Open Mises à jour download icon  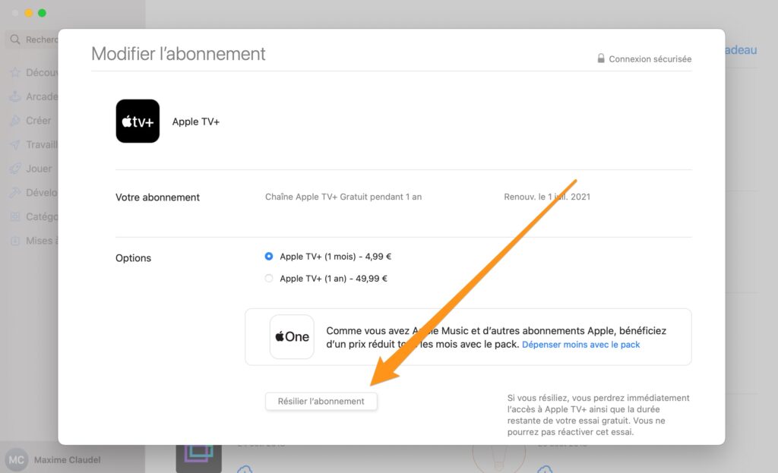click(x=15, y=241)
